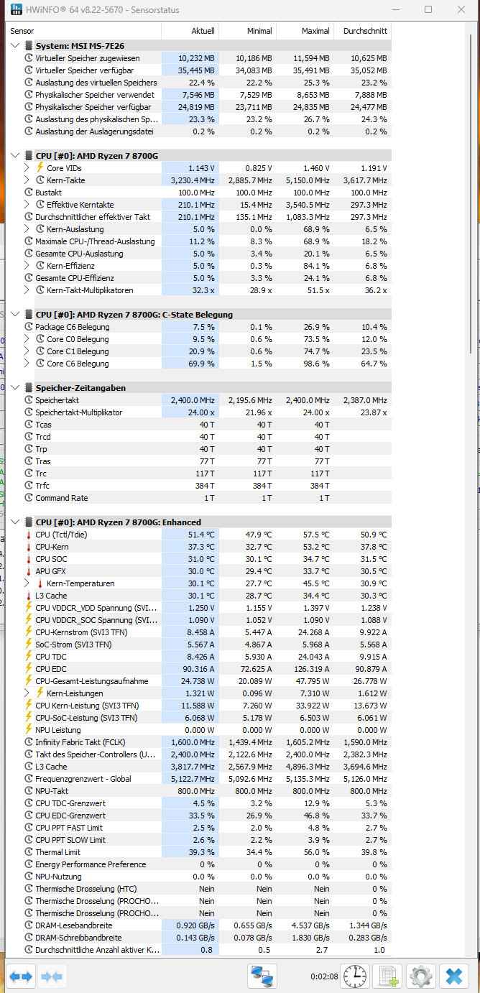This screenshot has width=480, height=993.
Task: Collapse the System: MSI MS-7E26 section
Action: coord(17,46)
